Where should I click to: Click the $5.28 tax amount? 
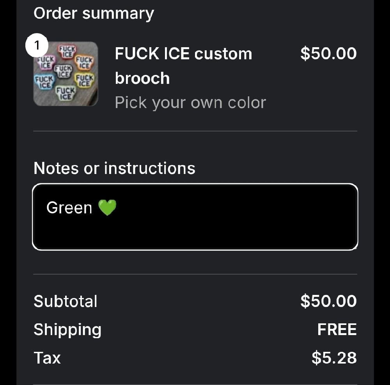[x=334, y=358]
